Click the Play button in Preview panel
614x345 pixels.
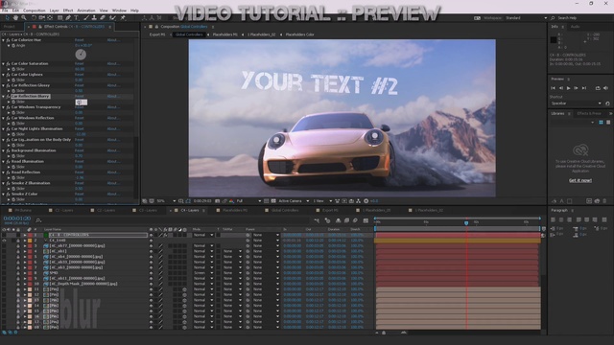(x=569, y=88)
